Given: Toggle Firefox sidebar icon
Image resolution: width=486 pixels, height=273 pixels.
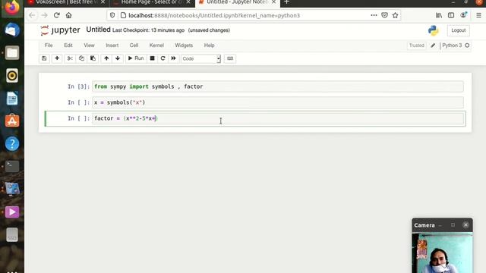Looking at the screenshot, I should 451,15.
